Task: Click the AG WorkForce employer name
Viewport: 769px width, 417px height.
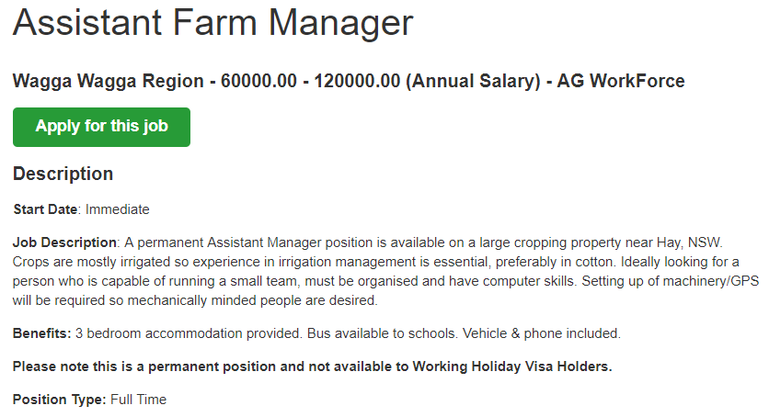Action: click(621, 81)
